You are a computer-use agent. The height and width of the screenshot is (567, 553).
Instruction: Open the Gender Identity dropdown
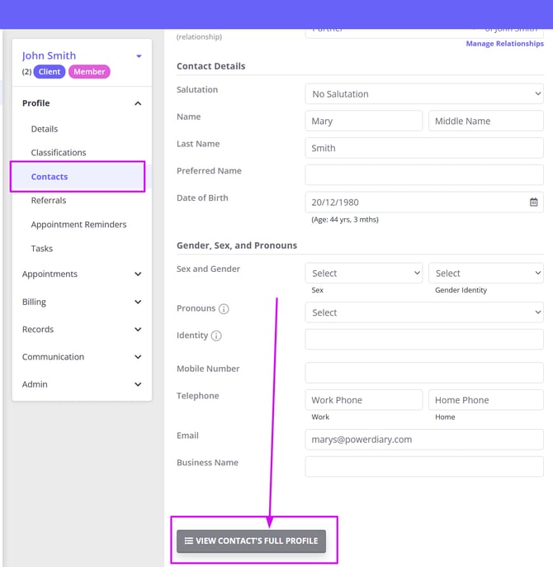(485, 274)
